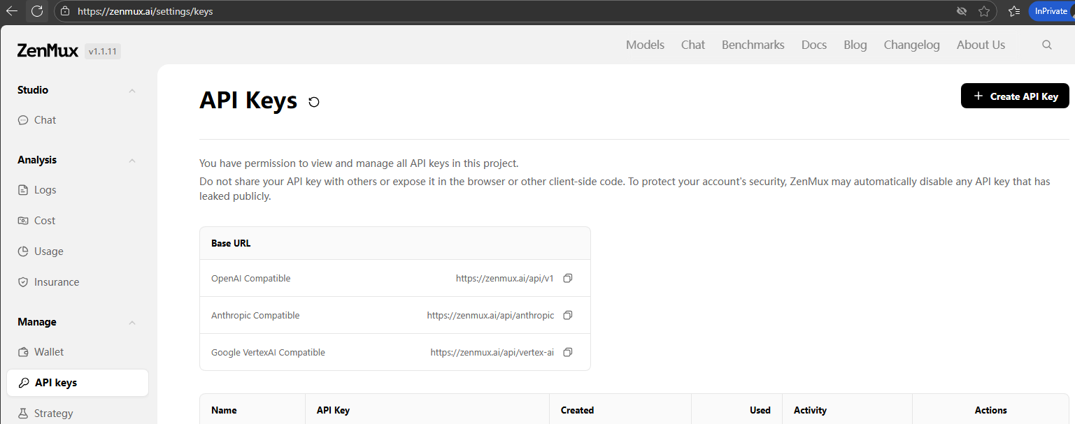Click the Base URL heading

[x=231, y=243]
